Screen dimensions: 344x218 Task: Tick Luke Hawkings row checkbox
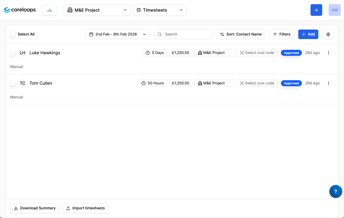[13, 53]
